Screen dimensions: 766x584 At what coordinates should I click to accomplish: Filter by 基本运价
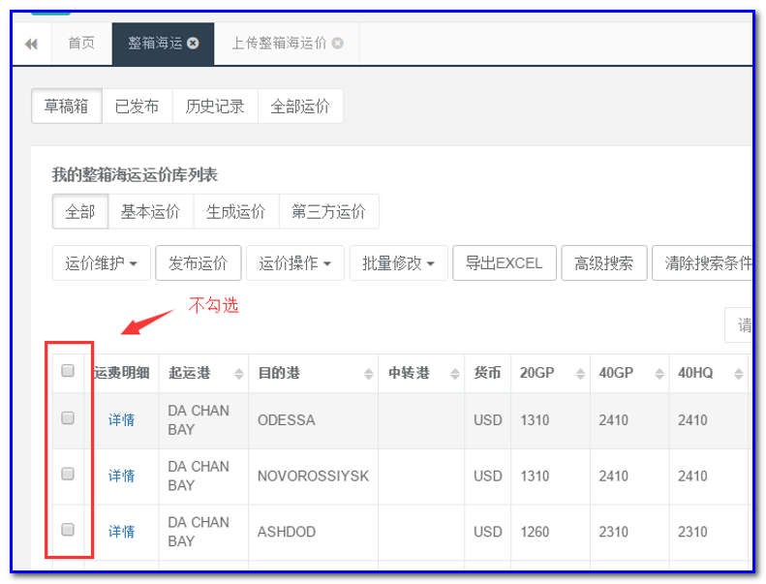coord(150,211)
